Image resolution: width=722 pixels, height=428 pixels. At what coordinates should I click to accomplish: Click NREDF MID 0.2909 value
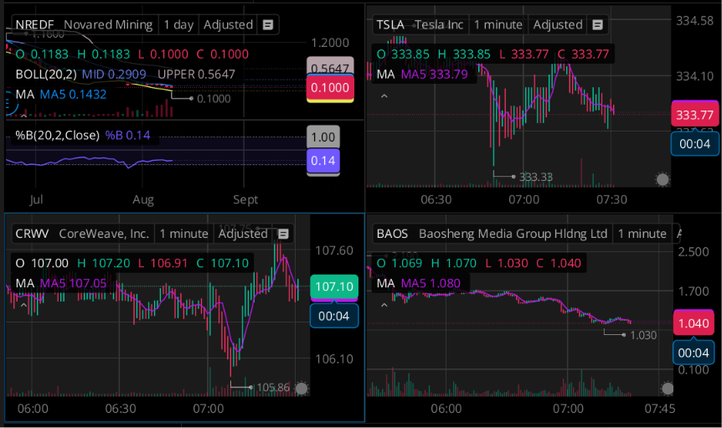(x=114, y=75)
